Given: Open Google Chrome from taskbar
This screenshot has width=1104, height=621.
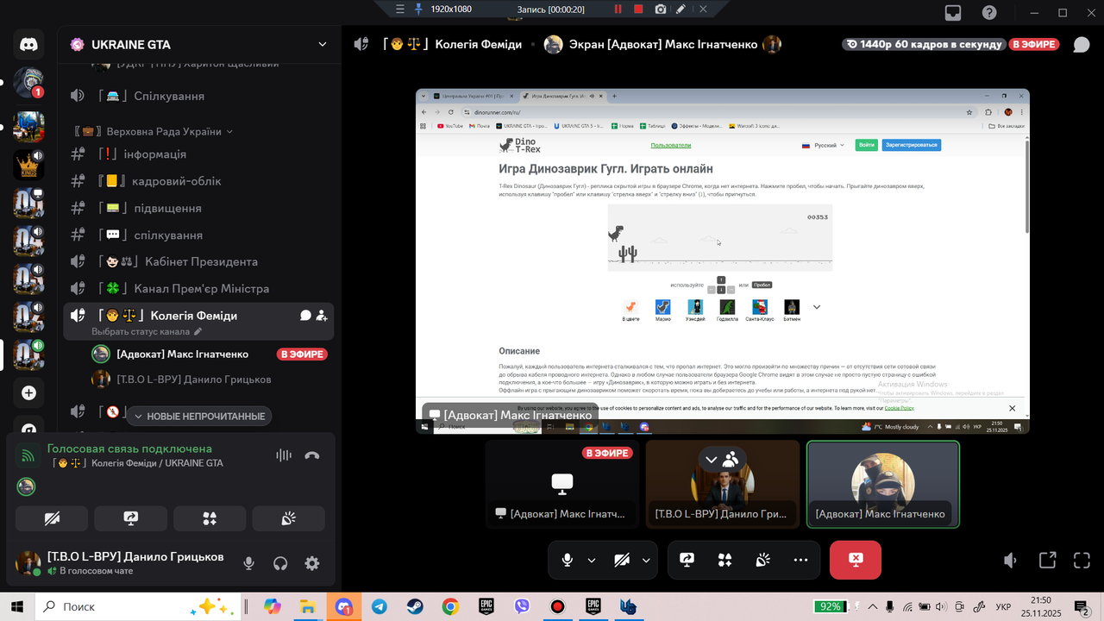Looking at the screenshot, I should (x=450, y=607).
